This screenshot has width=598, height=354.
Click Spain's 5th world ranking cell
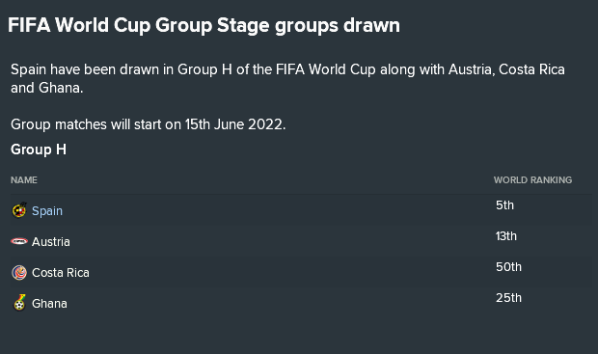pyautogui.click(x=504, y=205)
